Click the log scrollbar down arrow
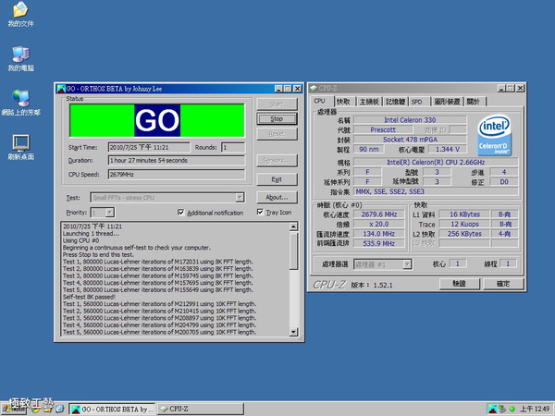555x416 pixels. point(293,332)
